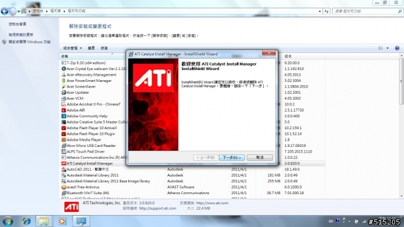Click 取消 in the InstallShield Wizard
404x227 pixels.
[x=259, y=158]
